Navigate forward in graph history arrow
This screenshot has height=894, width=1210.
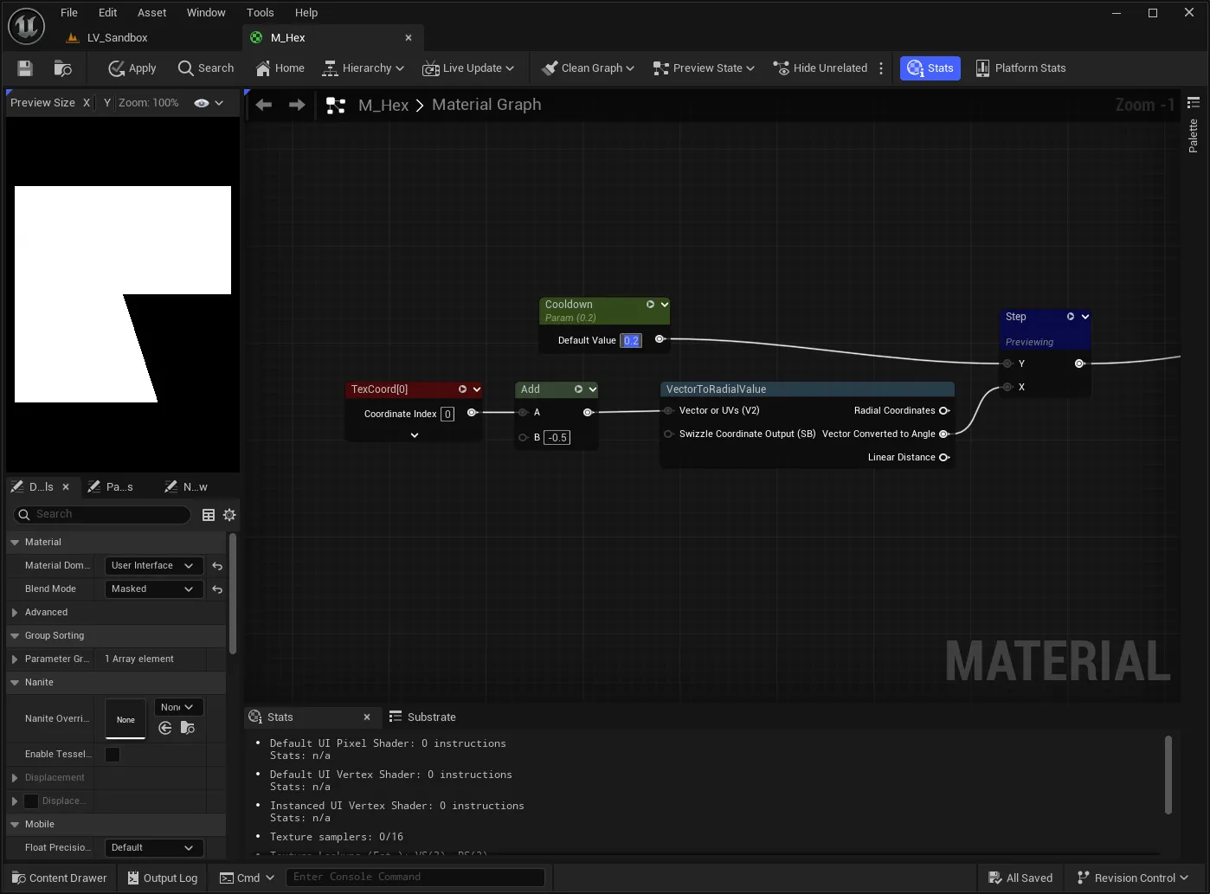(x=297, y=105)
